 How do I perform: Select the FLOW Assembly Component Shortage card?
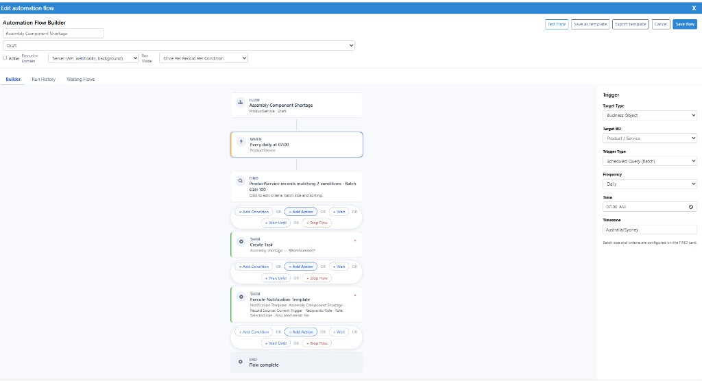[x=296, y=106]
